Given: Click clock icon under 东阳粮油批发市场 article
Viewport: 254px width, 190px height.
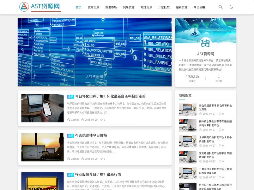Looking at the screenshot, I should coord(200,161).
